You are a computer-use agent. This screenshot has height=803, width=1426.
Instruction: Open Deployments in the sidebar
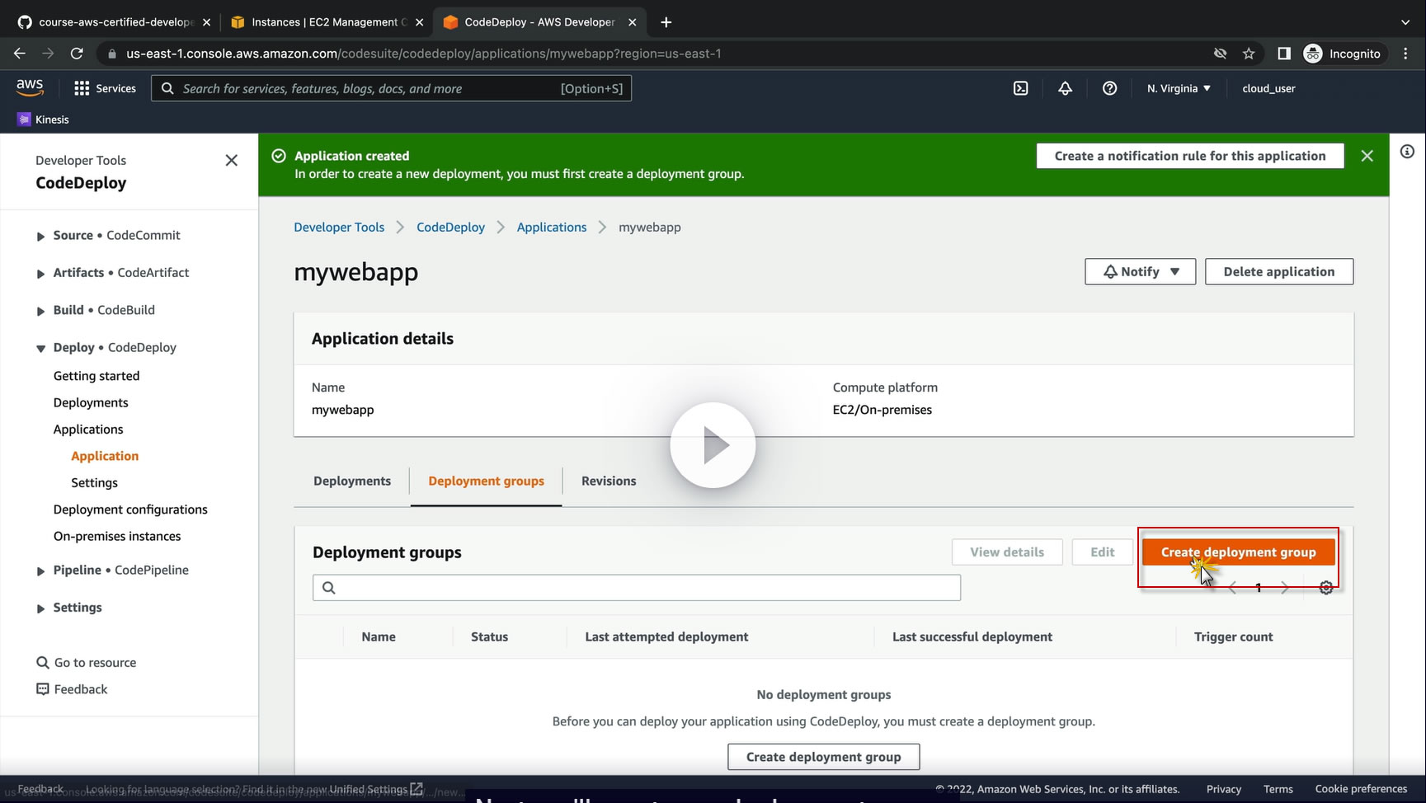tap(91, 403)
